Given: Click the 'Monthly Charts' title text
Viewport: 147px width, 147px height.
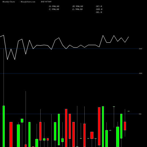Looking at the screenshot, I should pyautogui.click(x=9, y=2).
